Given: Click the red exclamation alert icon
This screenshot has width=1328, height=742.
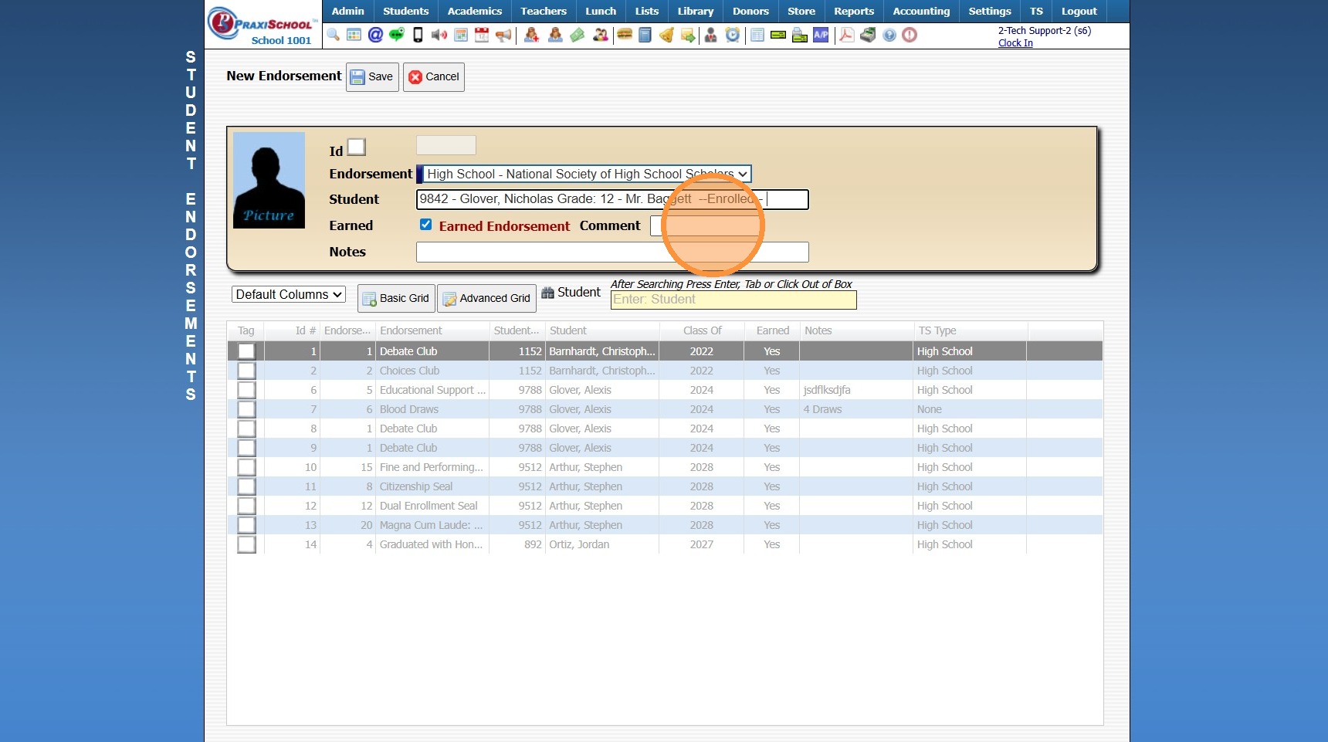Looking at the screenshot, I should coord(910,35).
